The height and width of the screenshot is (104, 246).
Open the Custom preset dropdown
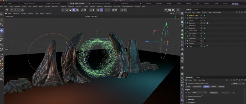238,84
